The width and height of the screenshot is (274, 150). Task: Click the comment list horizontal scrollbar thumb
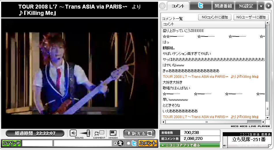point(207,122)
